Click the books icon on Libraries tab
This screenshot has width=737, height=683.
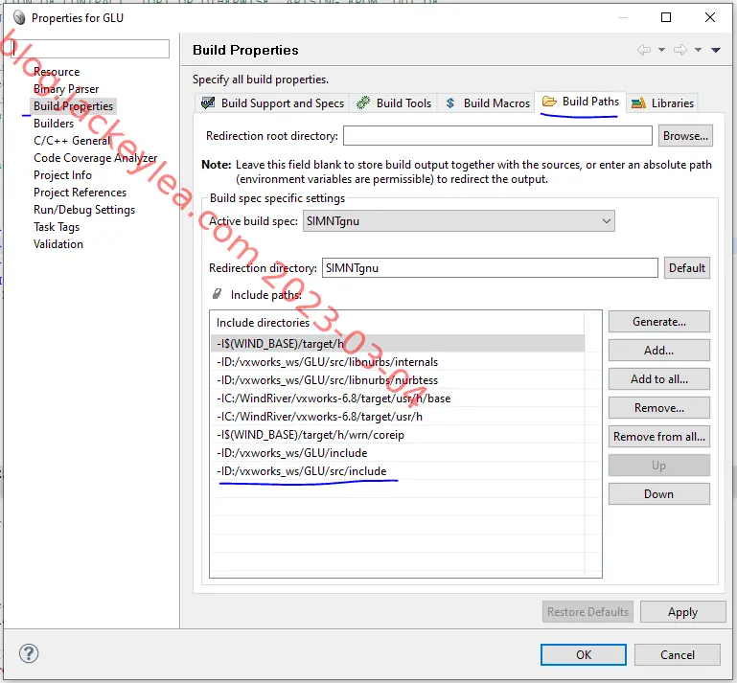(638, 102)
